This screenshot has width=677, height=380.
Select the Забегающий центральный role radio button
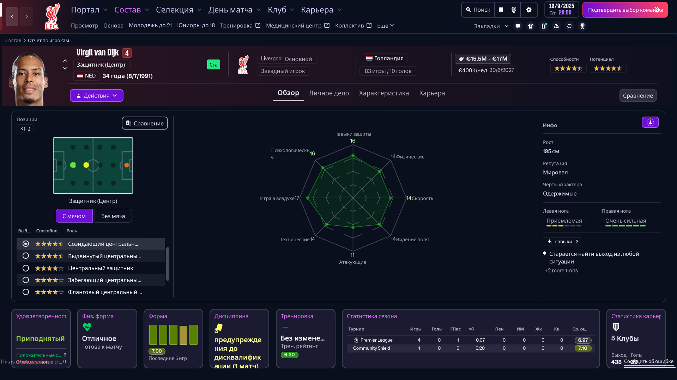pos(26,280)
